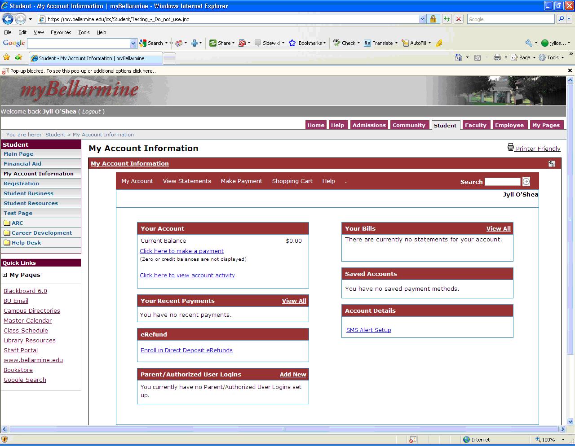Expand the My Pages plus box in Quick Links

click(4, 275)
